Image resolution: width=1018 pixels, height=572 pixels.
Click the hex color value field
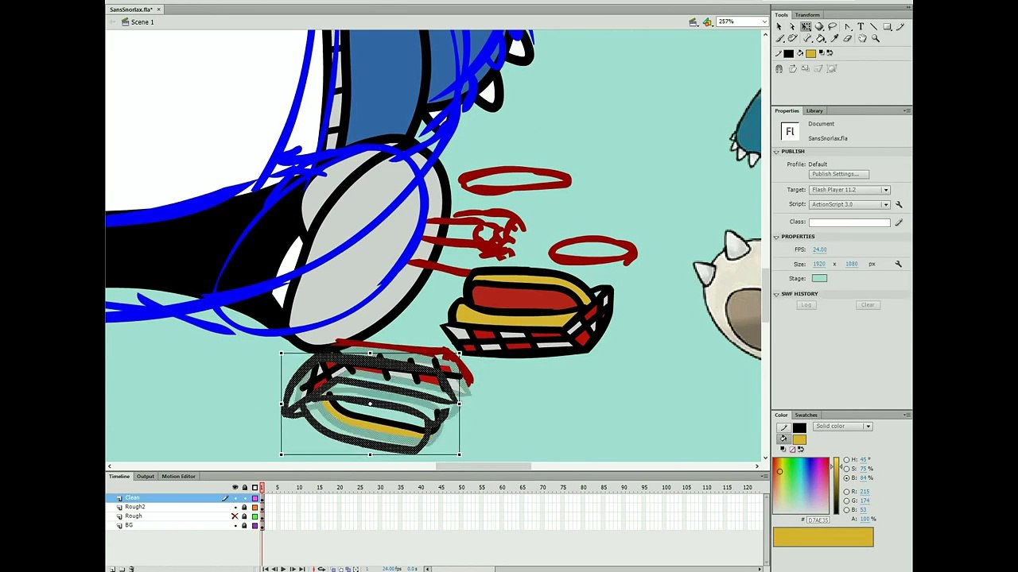pyautogui.click(x=818, y=520)
